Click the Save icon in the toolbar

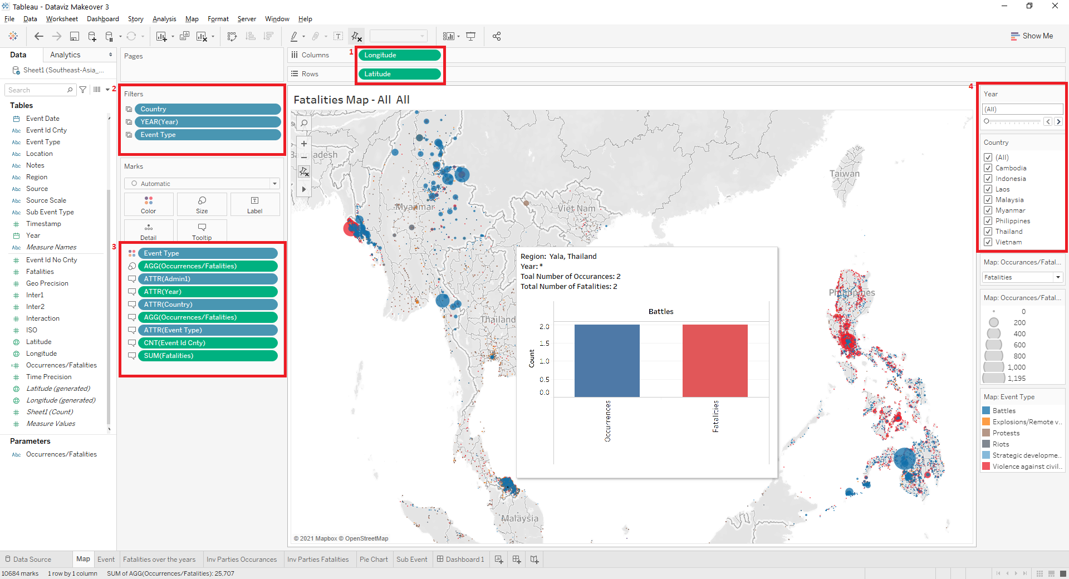(74, 37)
